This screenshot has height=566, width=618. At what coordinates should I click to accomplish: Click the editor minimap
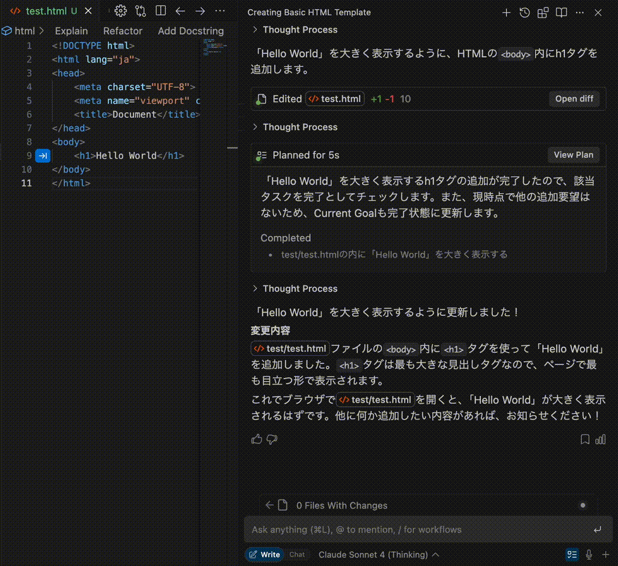215,47
